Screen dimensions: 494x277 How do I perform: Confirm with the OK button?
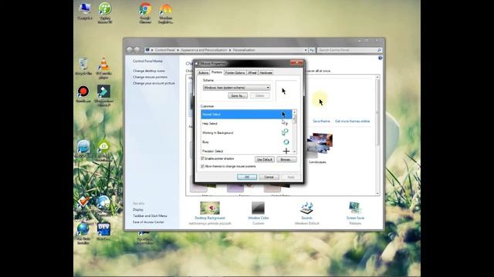point(247,177)
